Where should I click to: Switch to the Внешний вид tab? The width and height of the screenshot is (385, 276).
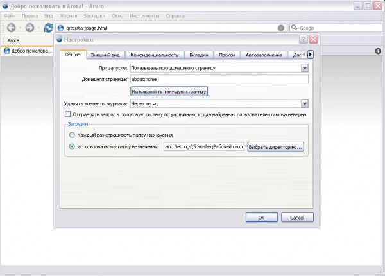(x=105, y=55)
